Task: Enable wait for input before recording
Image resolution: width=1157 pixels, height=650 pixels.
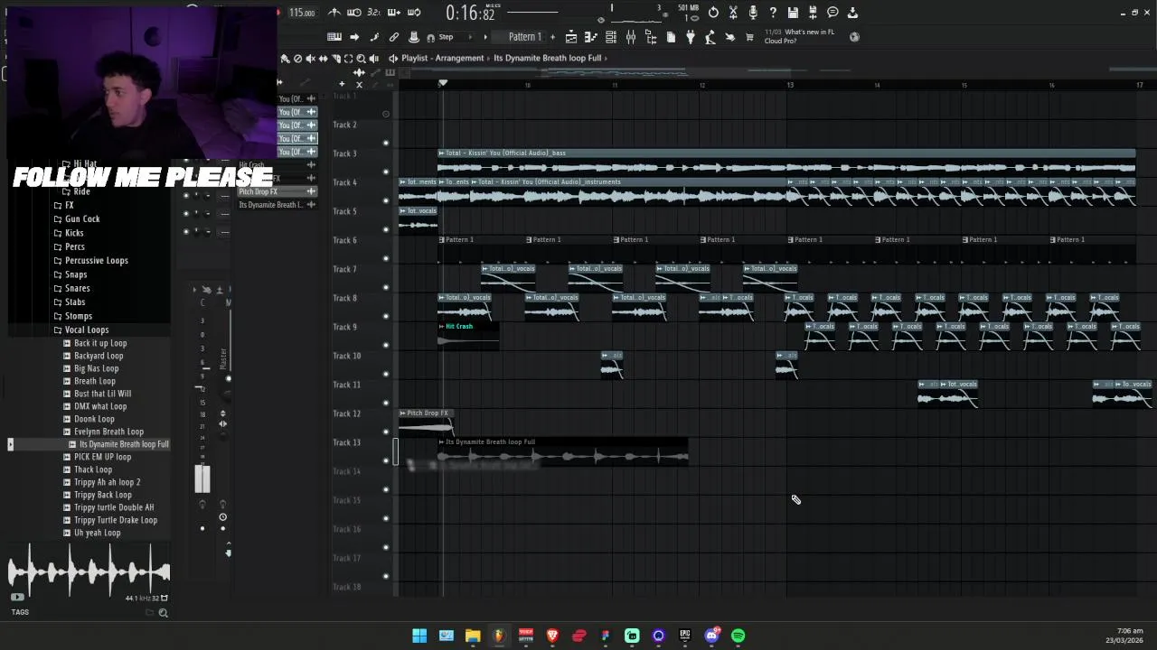Action: coord(353,13)
